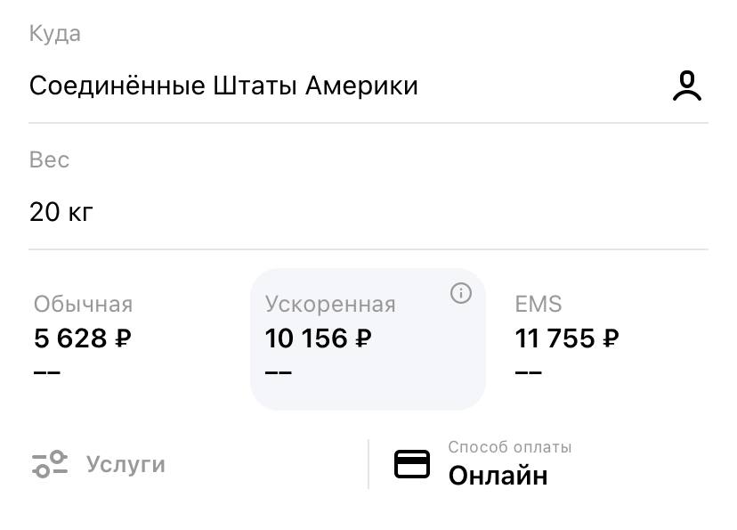The height and width of the screenshot is (530, 737).
Task: Click the delivery time dashes under EMS
Action: (x=528, y=371)
